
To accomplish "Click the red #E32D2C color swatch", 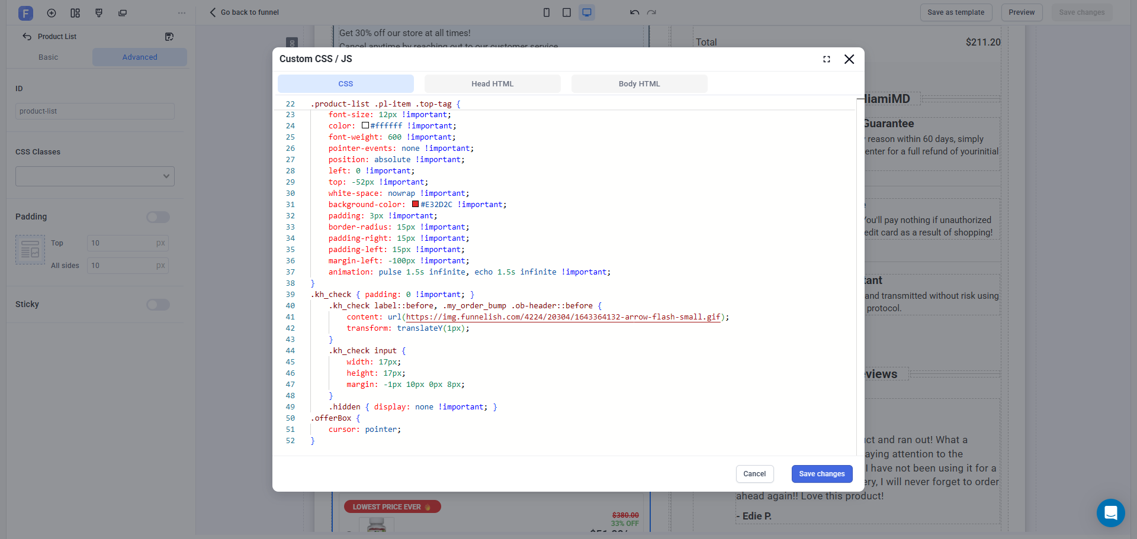I will point(415,204).
